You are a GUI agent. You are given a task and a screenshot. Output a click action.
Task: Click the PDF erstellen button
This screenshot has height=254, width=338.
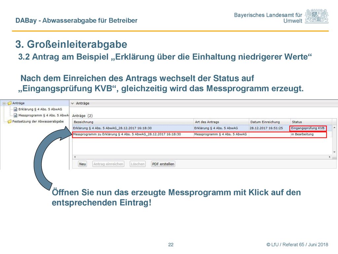(x=163, y=164)
